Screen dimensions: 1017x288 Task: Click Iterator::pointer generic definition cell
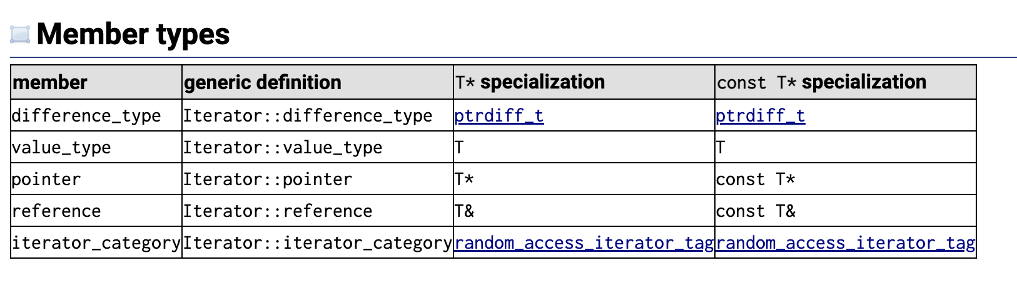(x=318, y=179)
